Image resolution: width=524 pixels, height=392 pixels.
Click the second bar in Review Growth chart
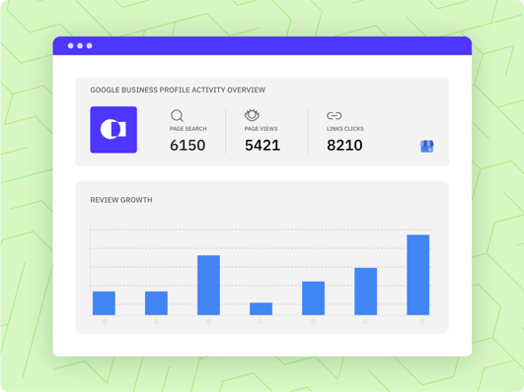tap(156, 303)
